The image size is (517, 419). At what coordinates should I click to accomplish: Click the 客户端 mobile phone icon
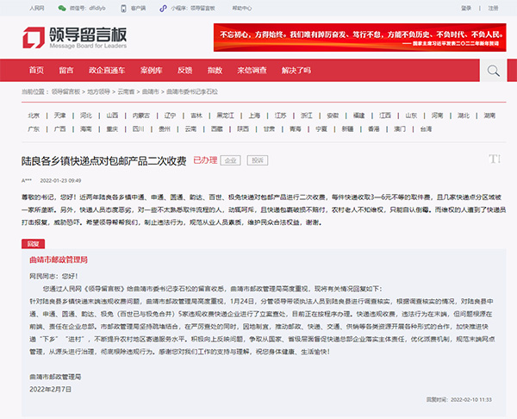[122, 7]
